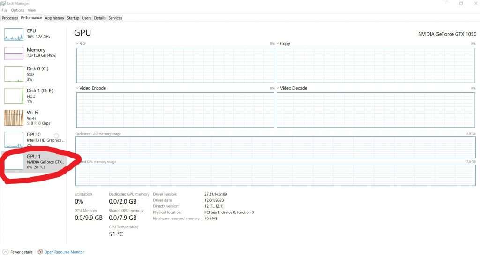
Task: Click the driver version 27.21.14.6109 value
Action: click(x=216, y=194)
